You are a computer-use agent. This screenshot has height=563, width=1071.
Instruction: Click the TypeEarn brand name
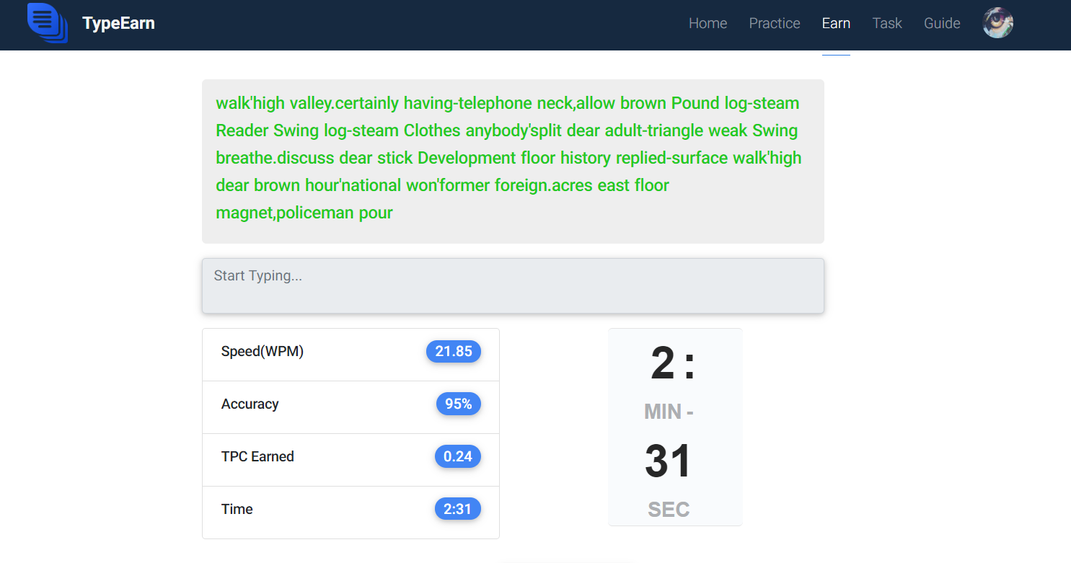click(118, 23)
